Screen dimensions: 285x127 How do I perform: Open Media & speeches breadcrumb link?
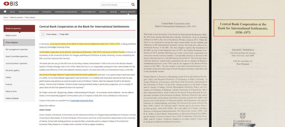[16, 17]
